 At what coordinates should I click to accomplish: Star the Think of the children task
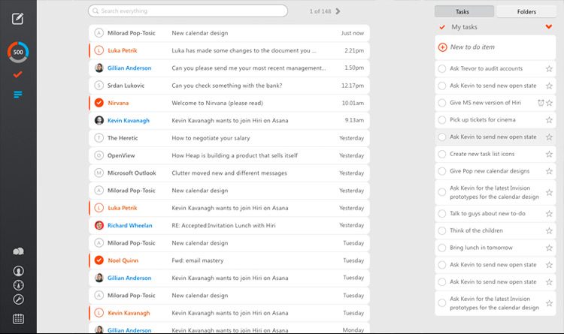[549, 230]
